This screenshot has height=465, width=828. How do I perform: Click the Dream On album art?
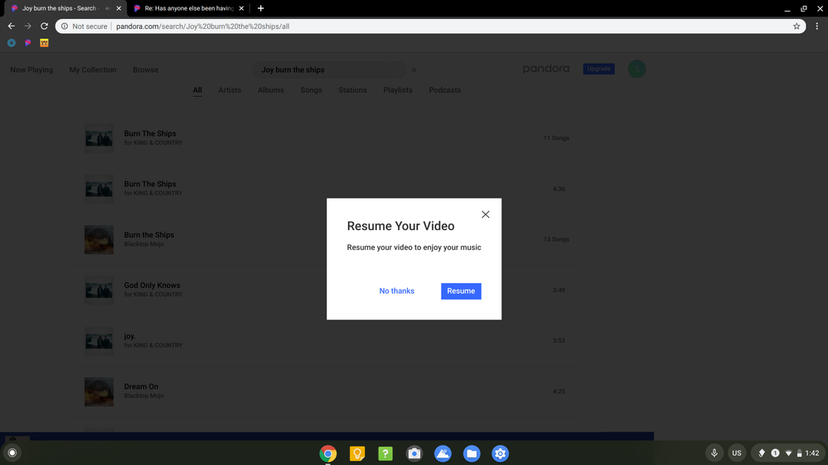click(x=99, y=391)
